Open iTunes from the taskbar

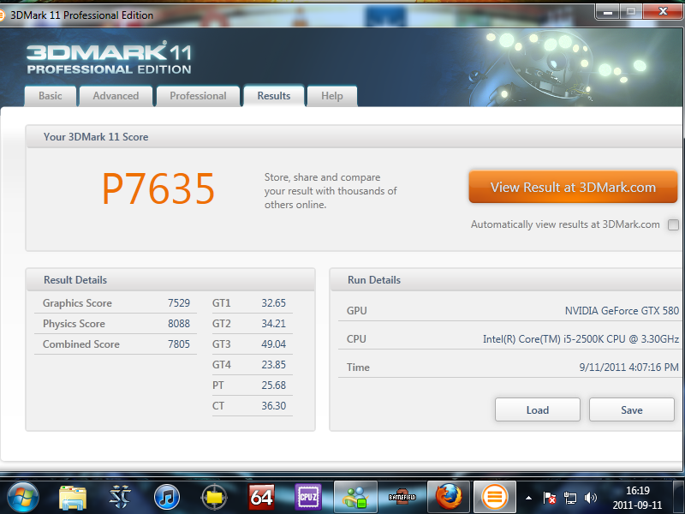(167, 497)
